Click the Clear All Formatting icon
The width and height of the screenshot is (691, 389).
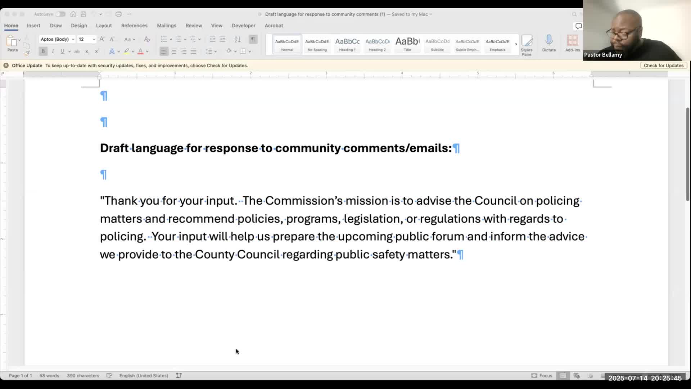tap(147, 39)
